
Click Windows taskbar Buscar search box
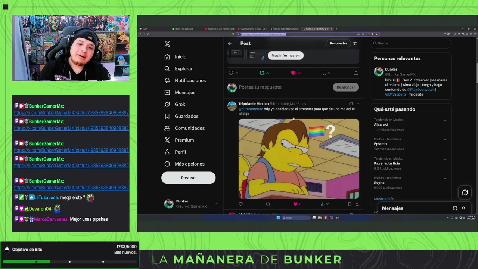click(296, 218)
